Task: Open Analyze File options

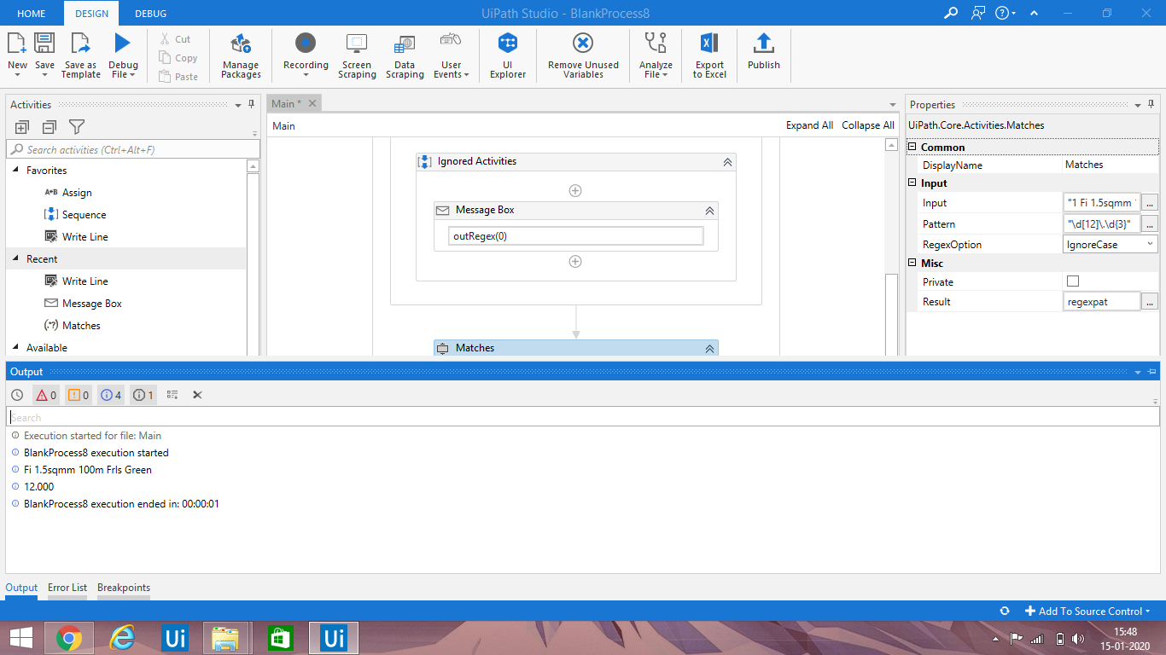Action: 656,55
